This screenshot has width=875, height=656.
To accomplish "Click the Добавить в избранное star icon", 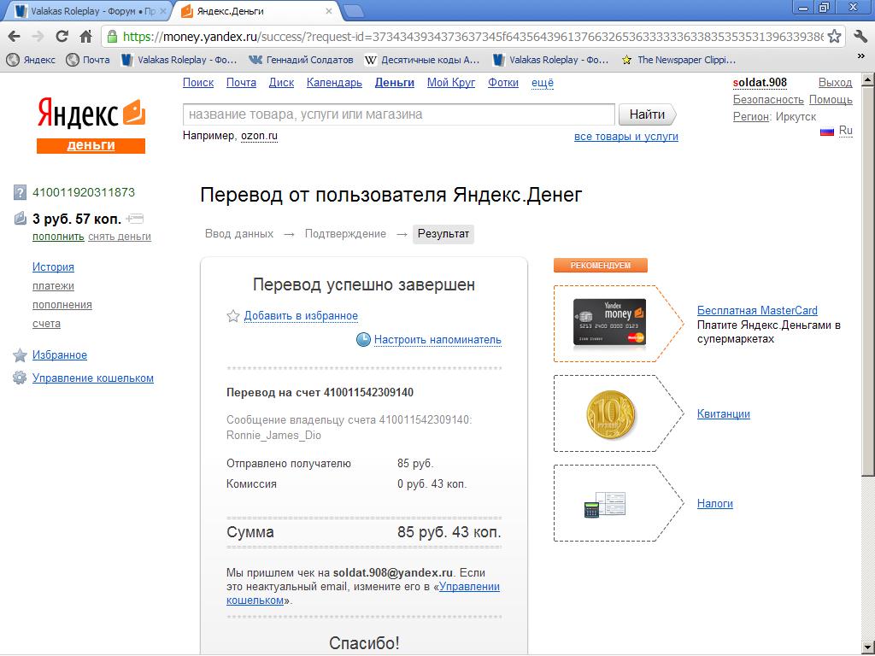I will (233, 316).
